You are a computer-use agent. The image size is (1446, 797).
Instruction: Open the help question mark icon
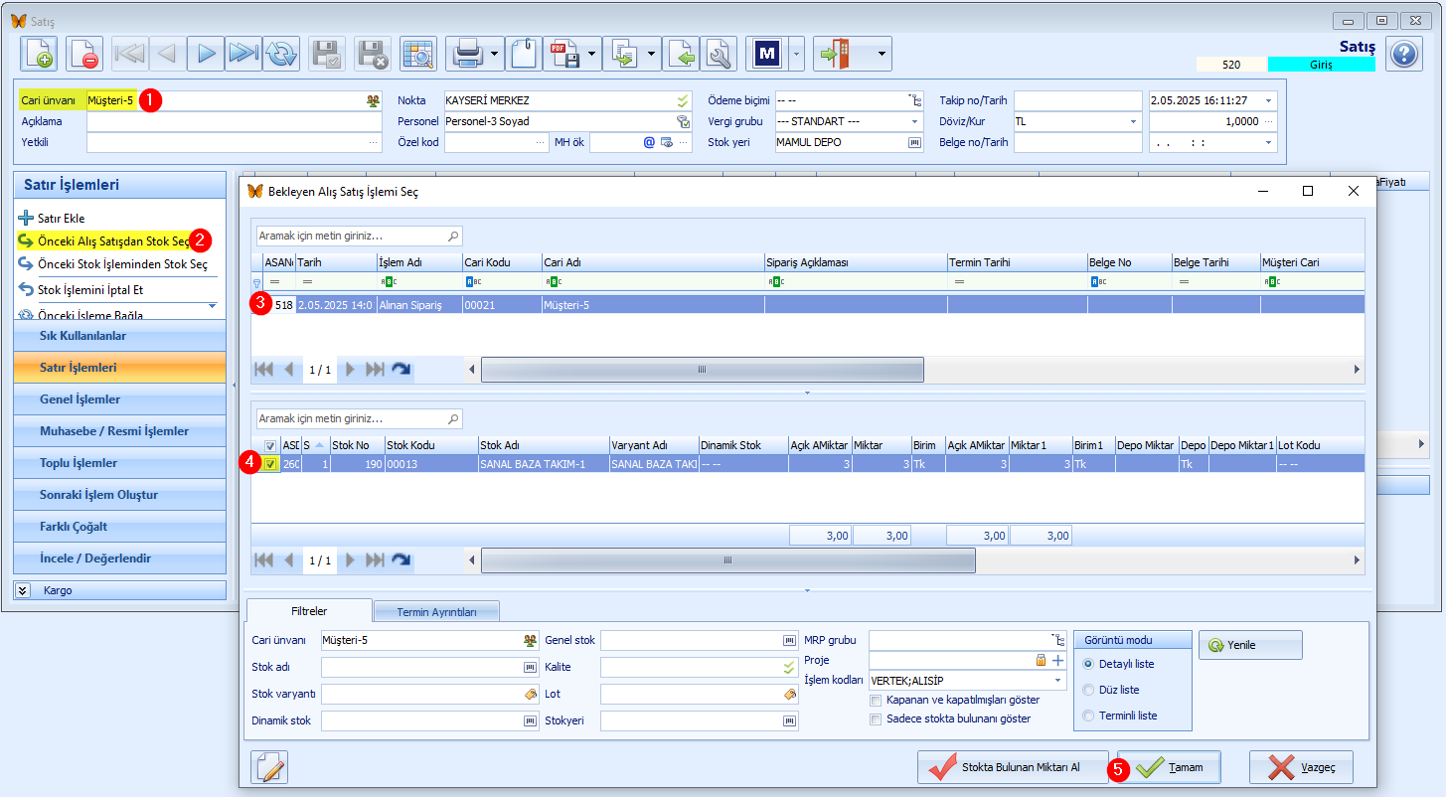pyautogui.click(x=1404, y=54)
